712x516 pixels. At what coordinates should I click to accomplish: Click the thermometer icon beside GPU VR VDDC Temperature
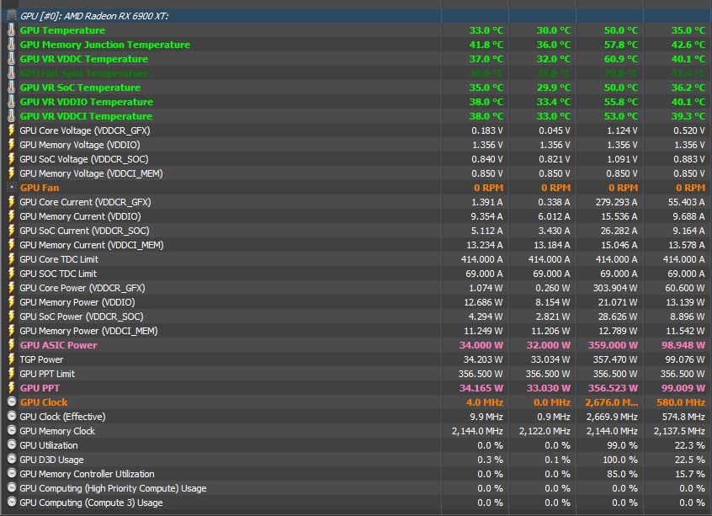pyautogui.click(x=11, y=59)
